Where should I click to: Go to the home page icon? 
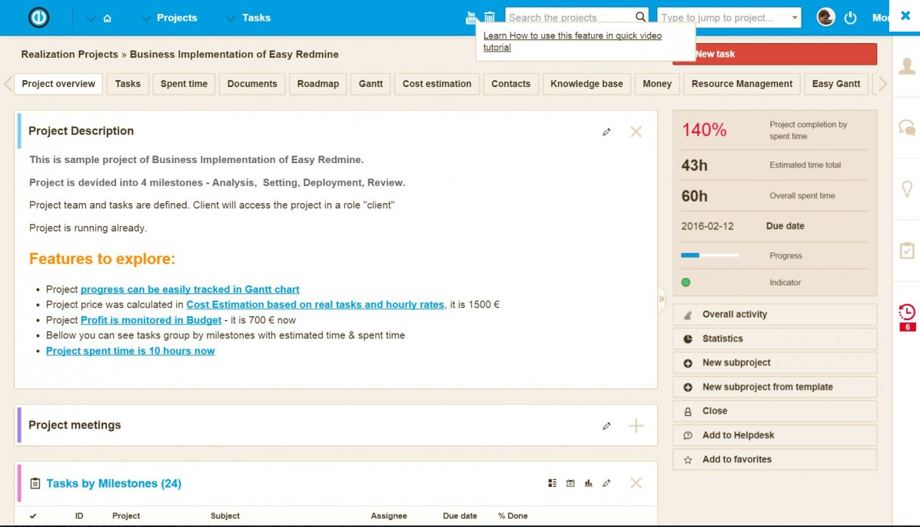108,18
